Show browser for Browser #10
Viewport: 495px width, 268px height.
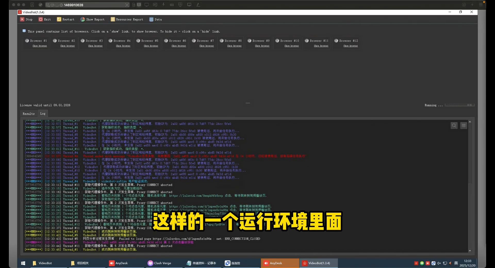tap(292, 46)
